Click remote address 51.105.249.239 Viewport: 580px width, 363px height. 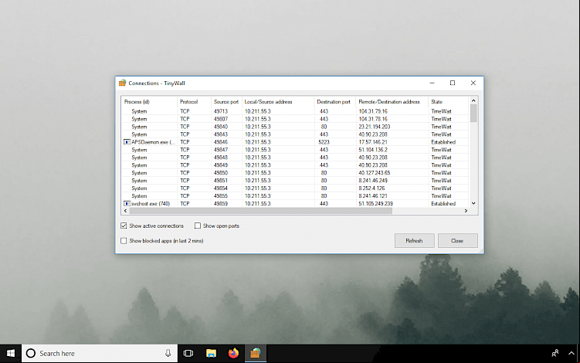[375, 204]
